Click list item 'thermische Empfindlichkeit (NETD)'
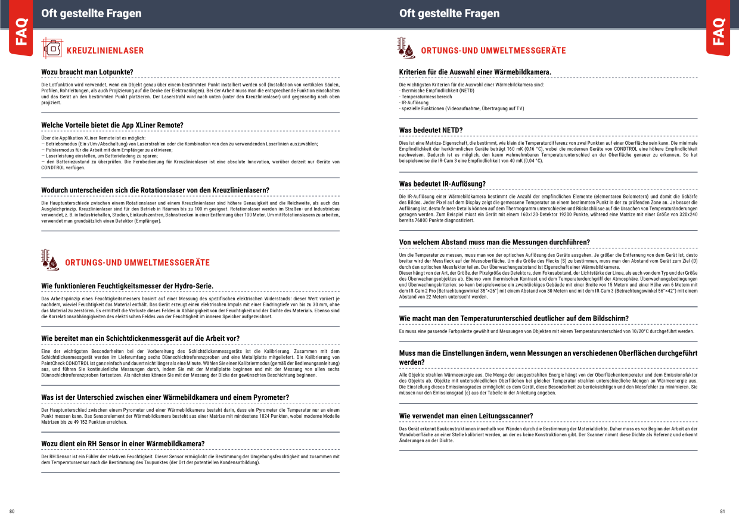The height and width of the screenshot is (522, 739). (437, 91)
